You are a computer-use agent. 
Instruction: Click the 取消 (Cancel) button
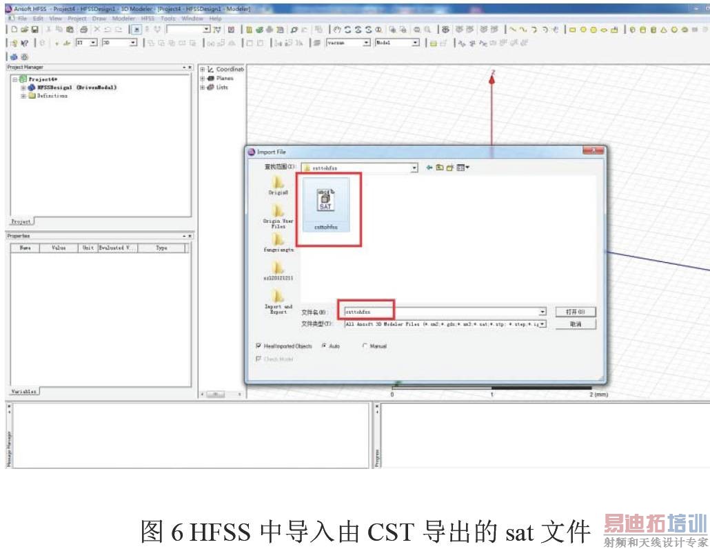(576, 324)
